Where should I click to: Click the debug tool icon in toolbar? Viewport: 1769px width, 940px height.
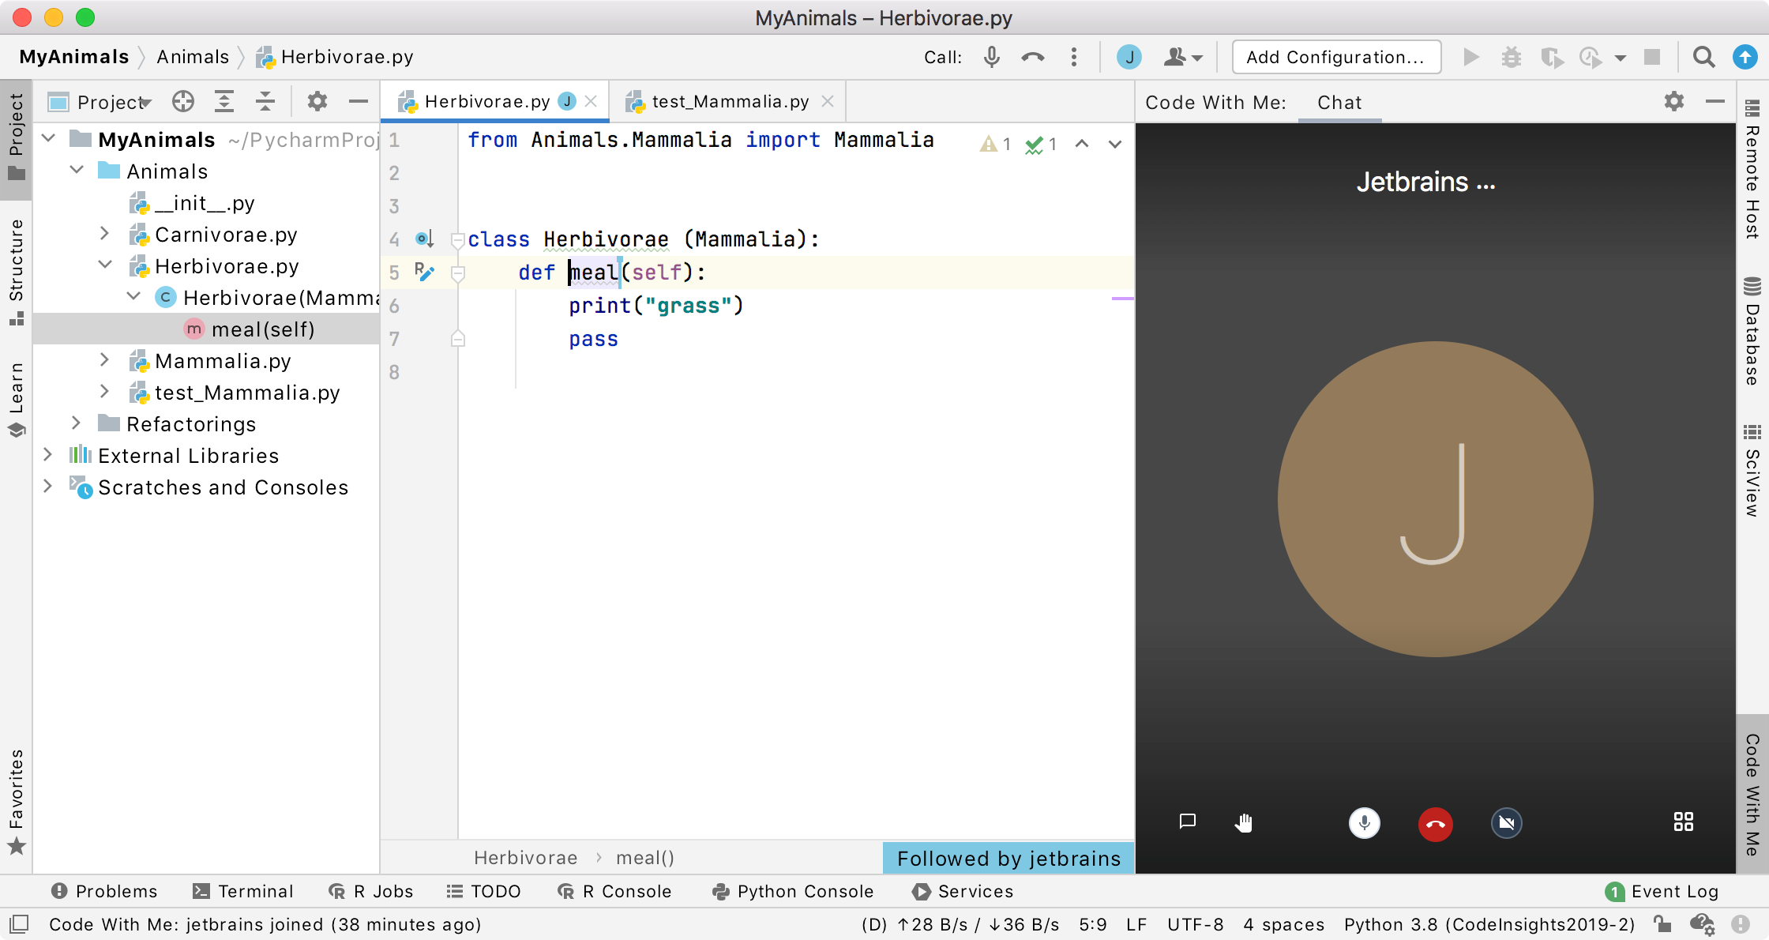click(1511, 56)
